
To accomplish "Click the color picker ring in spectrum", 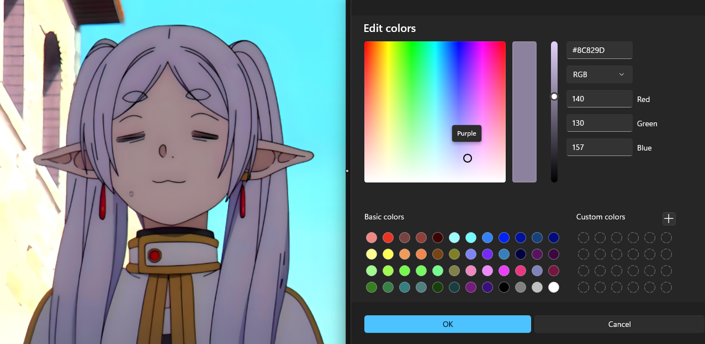I will tap(468, 158).
